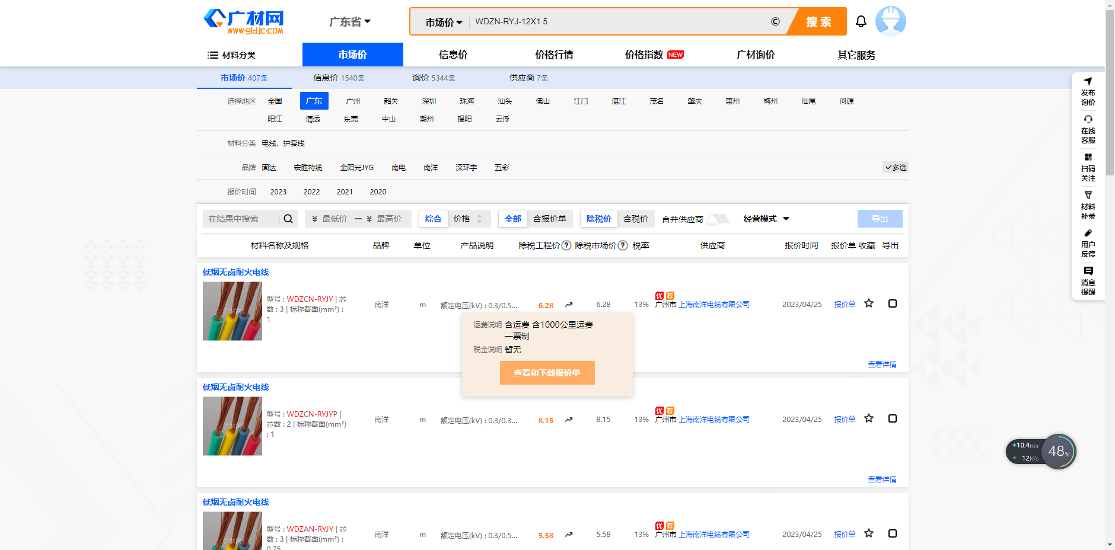Enable 多选 brand multi-select

896,167
